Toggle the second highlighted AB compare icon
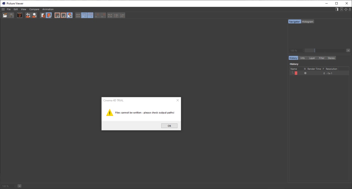352x189 pixels. pos(90,15)
